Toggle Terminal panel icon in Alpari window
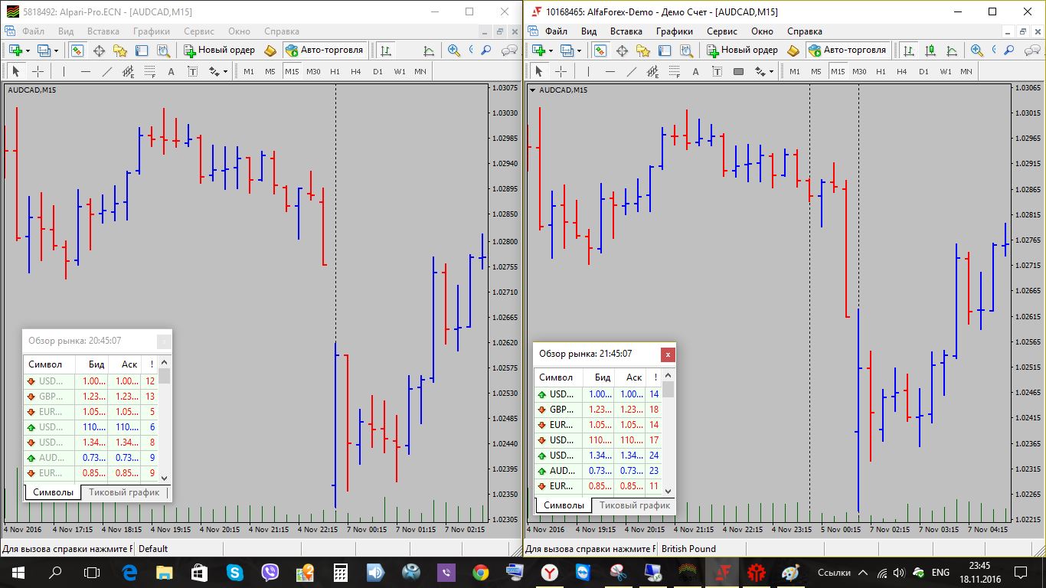The image size is (1046, 588). click(142, 51)
